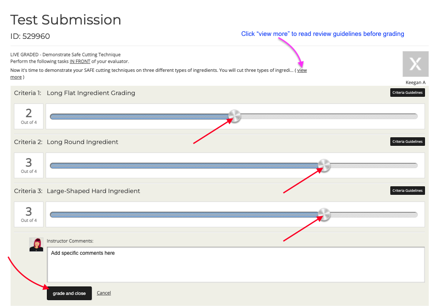
Task: Expand the description with view more link
Action: coord(302,70)
